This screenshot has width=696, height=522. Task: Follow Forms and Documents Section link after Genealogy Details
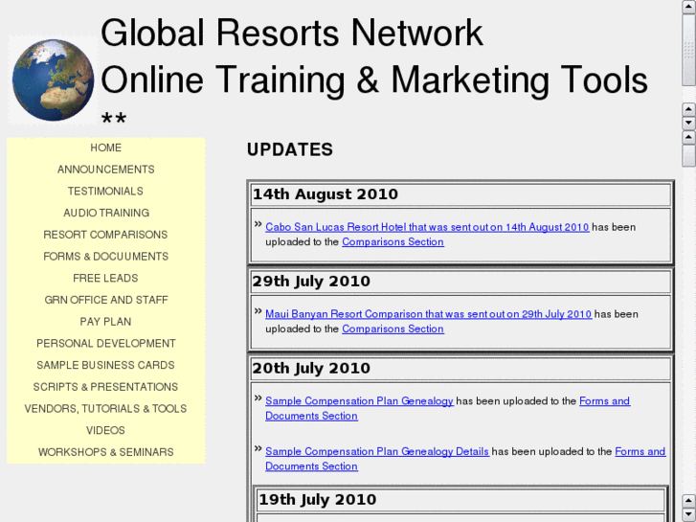(640, 452)
